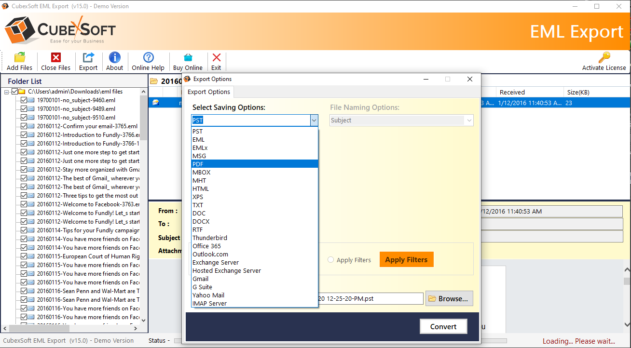The width and height of the screenshot is (631, 348).
Task: Click the envelope icon of 19700101-no_subject-9460.eml
Action: point(31,100)
